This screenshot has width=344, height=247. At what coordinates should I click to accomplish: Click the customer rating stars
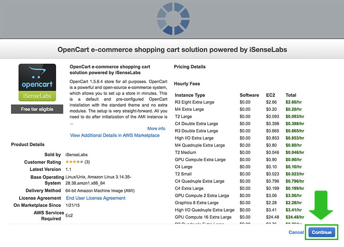pos(74,162)
